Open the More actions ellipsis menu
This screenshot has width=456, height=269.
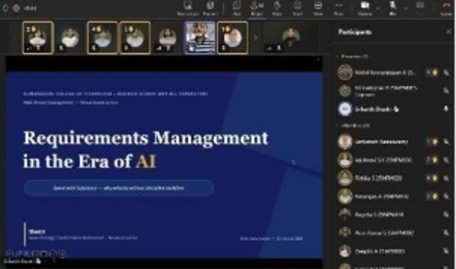pyautogui.click(x=338, y=8)
